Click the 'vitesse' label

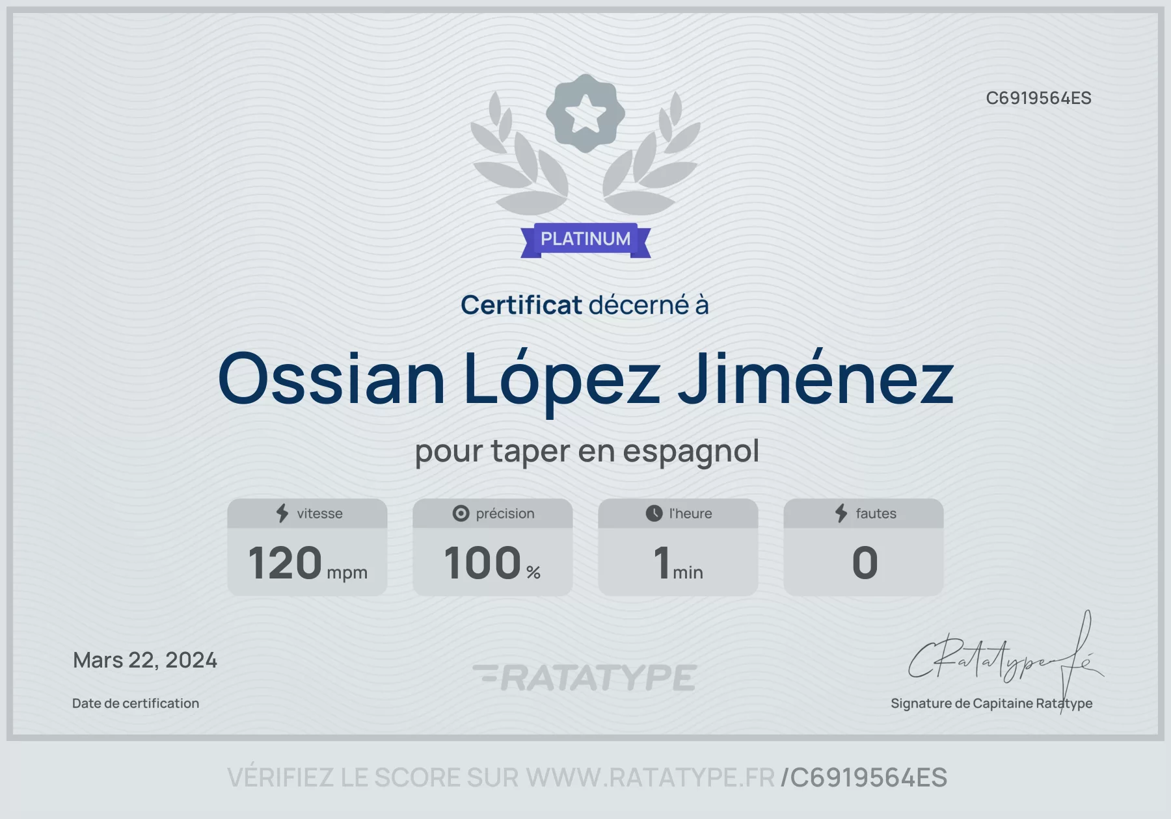click(x=319, y=513)
